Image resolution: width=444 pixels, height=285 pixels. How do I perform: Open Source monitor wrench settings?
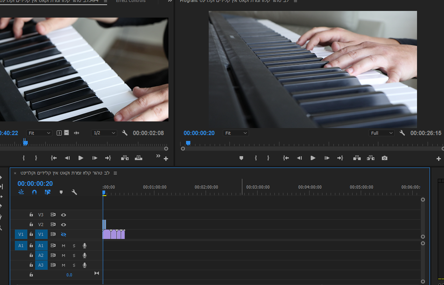[125, 133]
